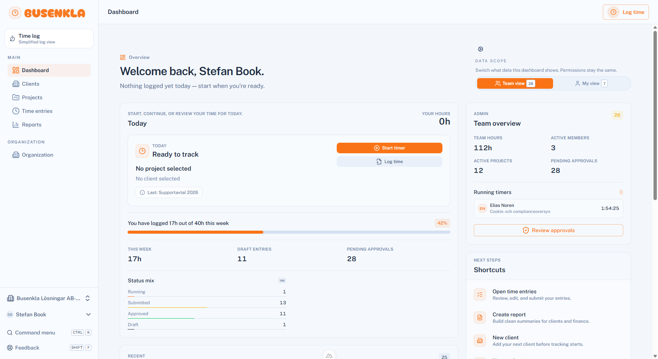The height and width of the screenshot is (359, 658).
Task: Select the Submitted status row
Action: 207,303
